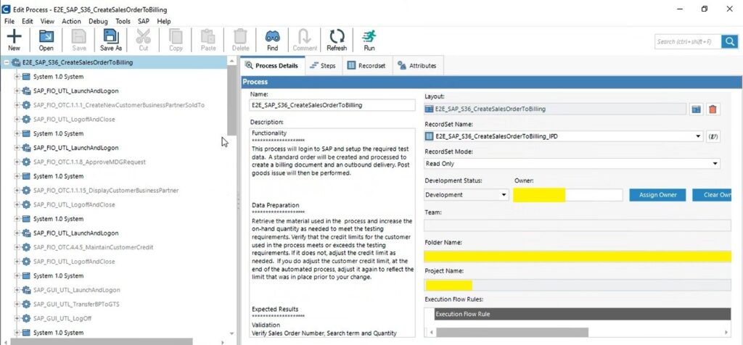The image size is (743, 345).
Task: Click SAP_GUI_UTL_LaunchAndLogon step icon
Action: [x=26, y=290]
